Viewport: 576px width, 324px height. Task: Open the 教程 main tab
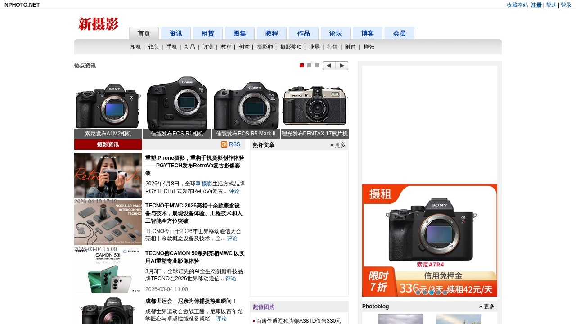tap(272, 33)
